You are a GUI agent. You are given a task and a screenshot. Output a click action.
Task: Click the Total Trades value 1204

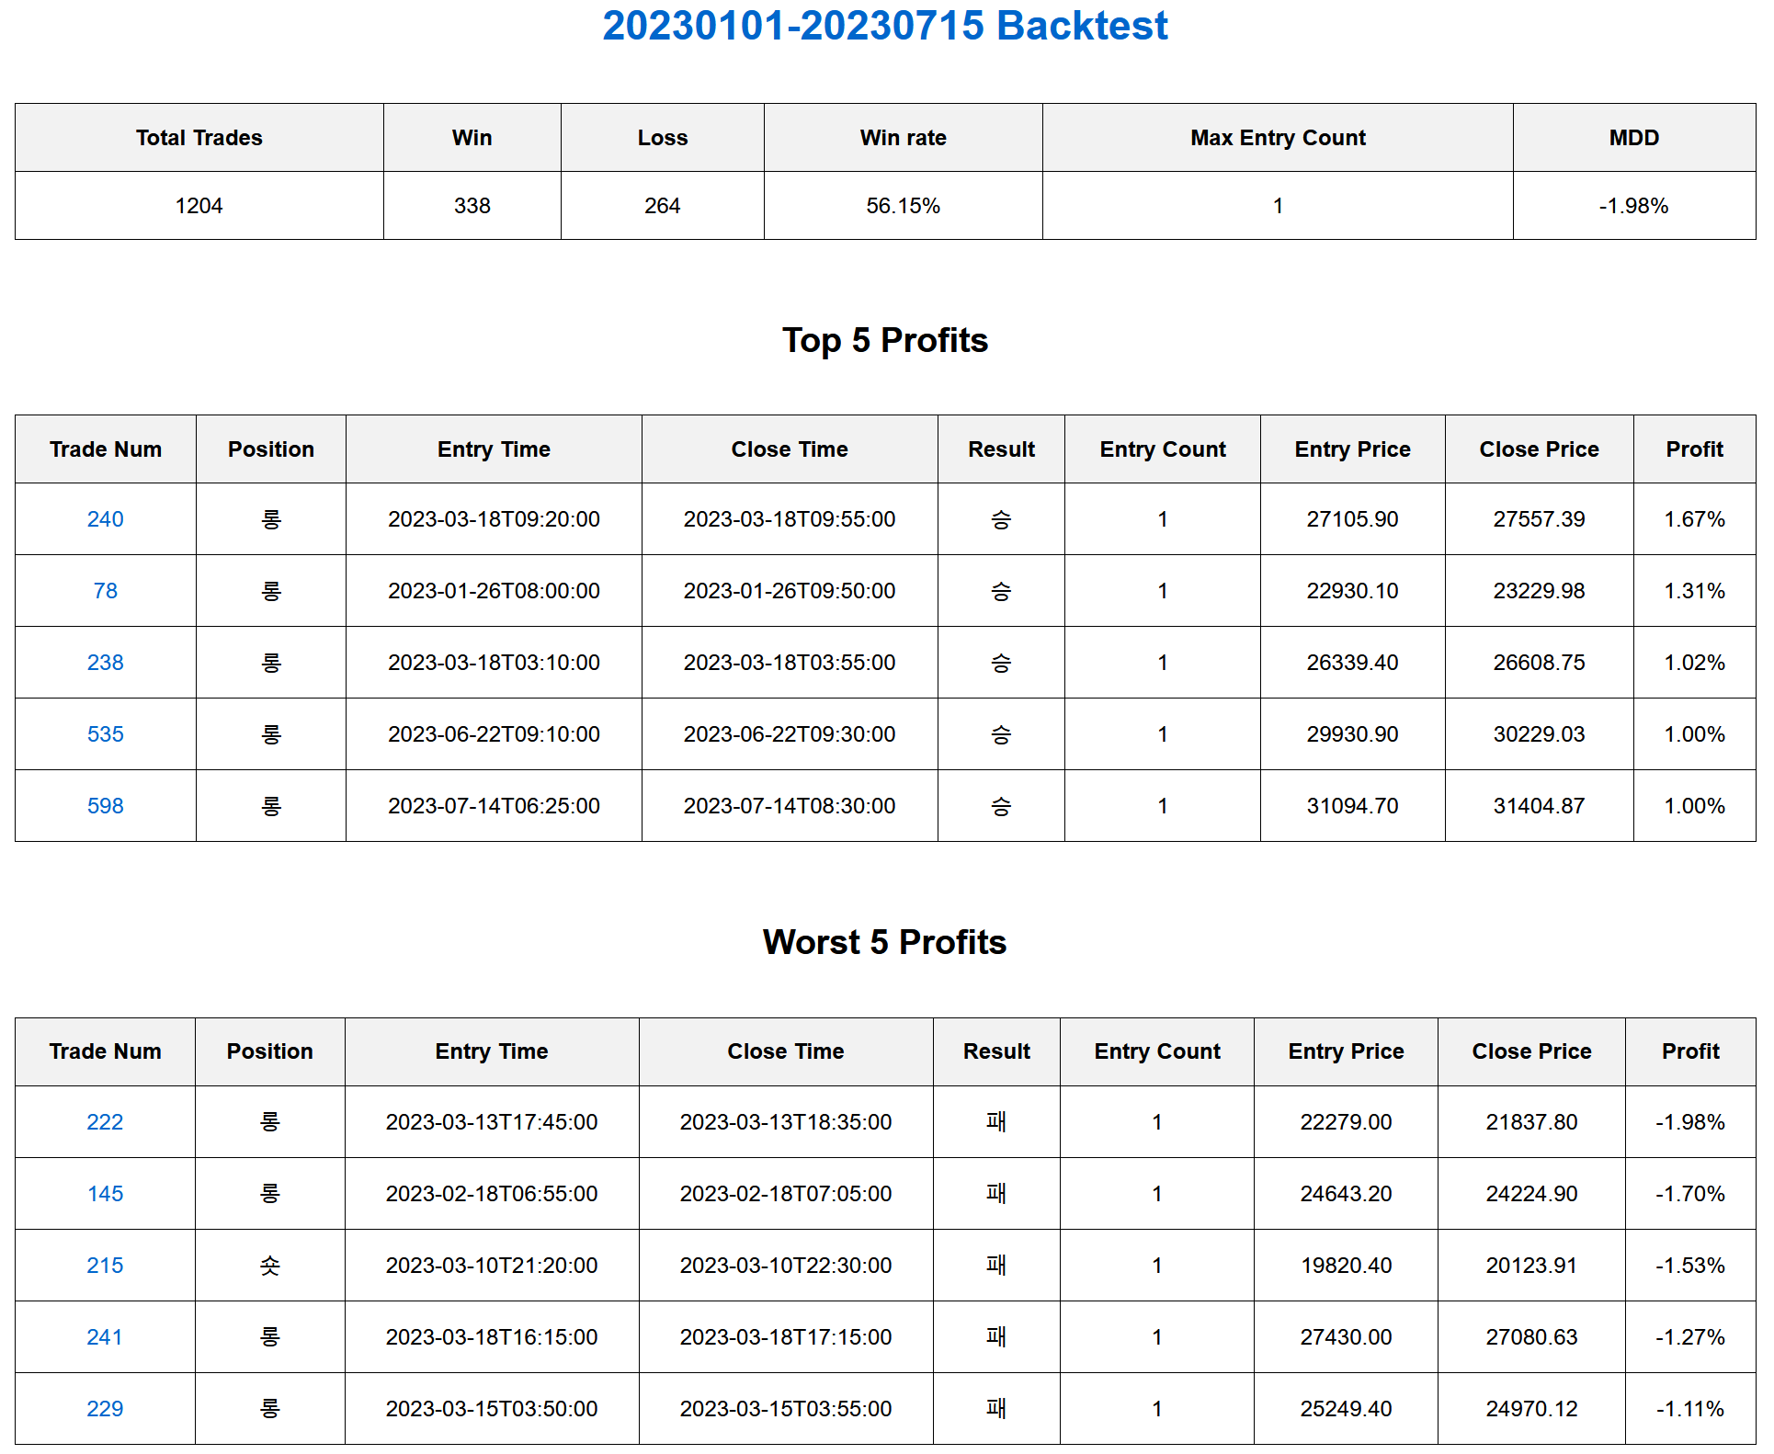point(199,206)
